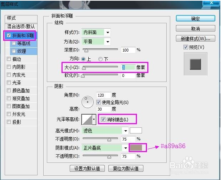This screenshot has width=221, height=180.
Task: Select 混合选项:默认 item
Action: [x=21, y=26]
